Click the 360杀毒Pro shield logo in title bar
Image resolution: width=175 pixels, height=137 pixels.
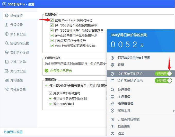(x=4, y=4)
